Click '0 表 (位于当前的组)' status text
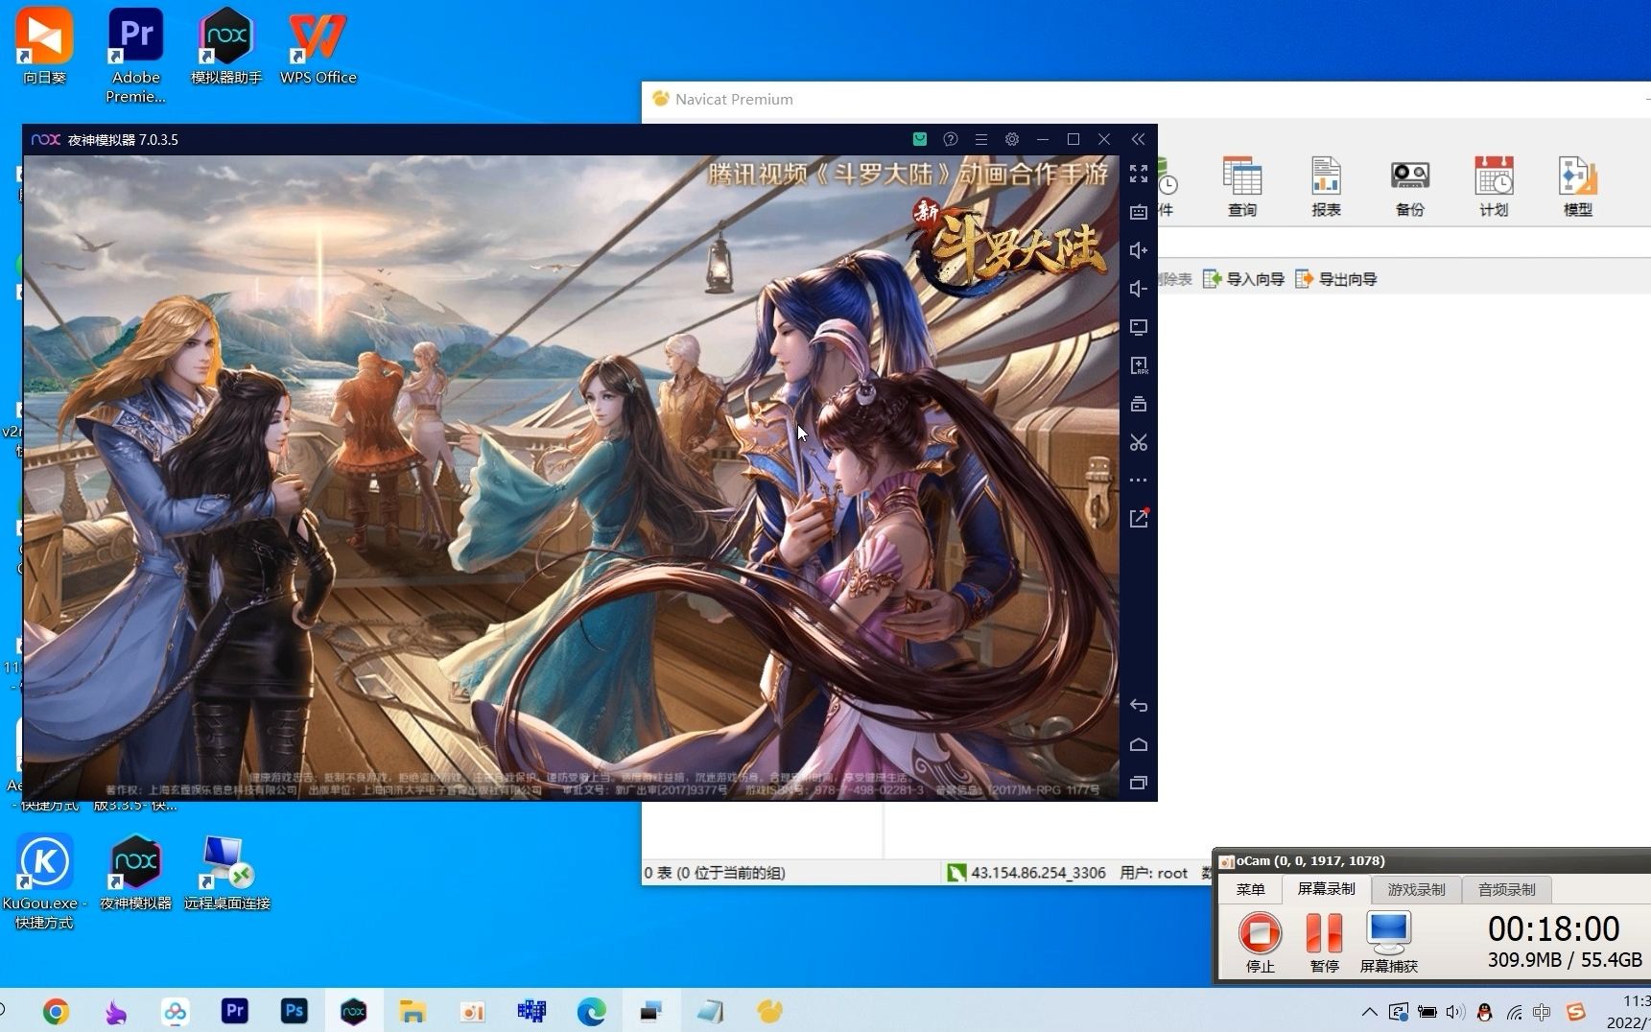The image size is (1651, 1032). coord(715,873)
